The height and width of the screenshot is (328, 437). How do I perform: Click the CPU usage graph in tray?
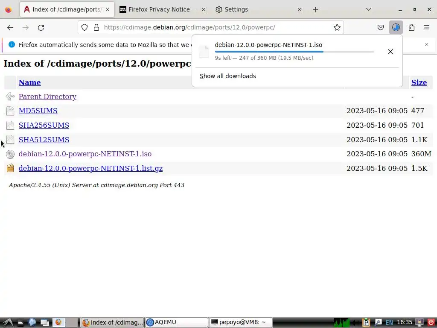[342, 322]
